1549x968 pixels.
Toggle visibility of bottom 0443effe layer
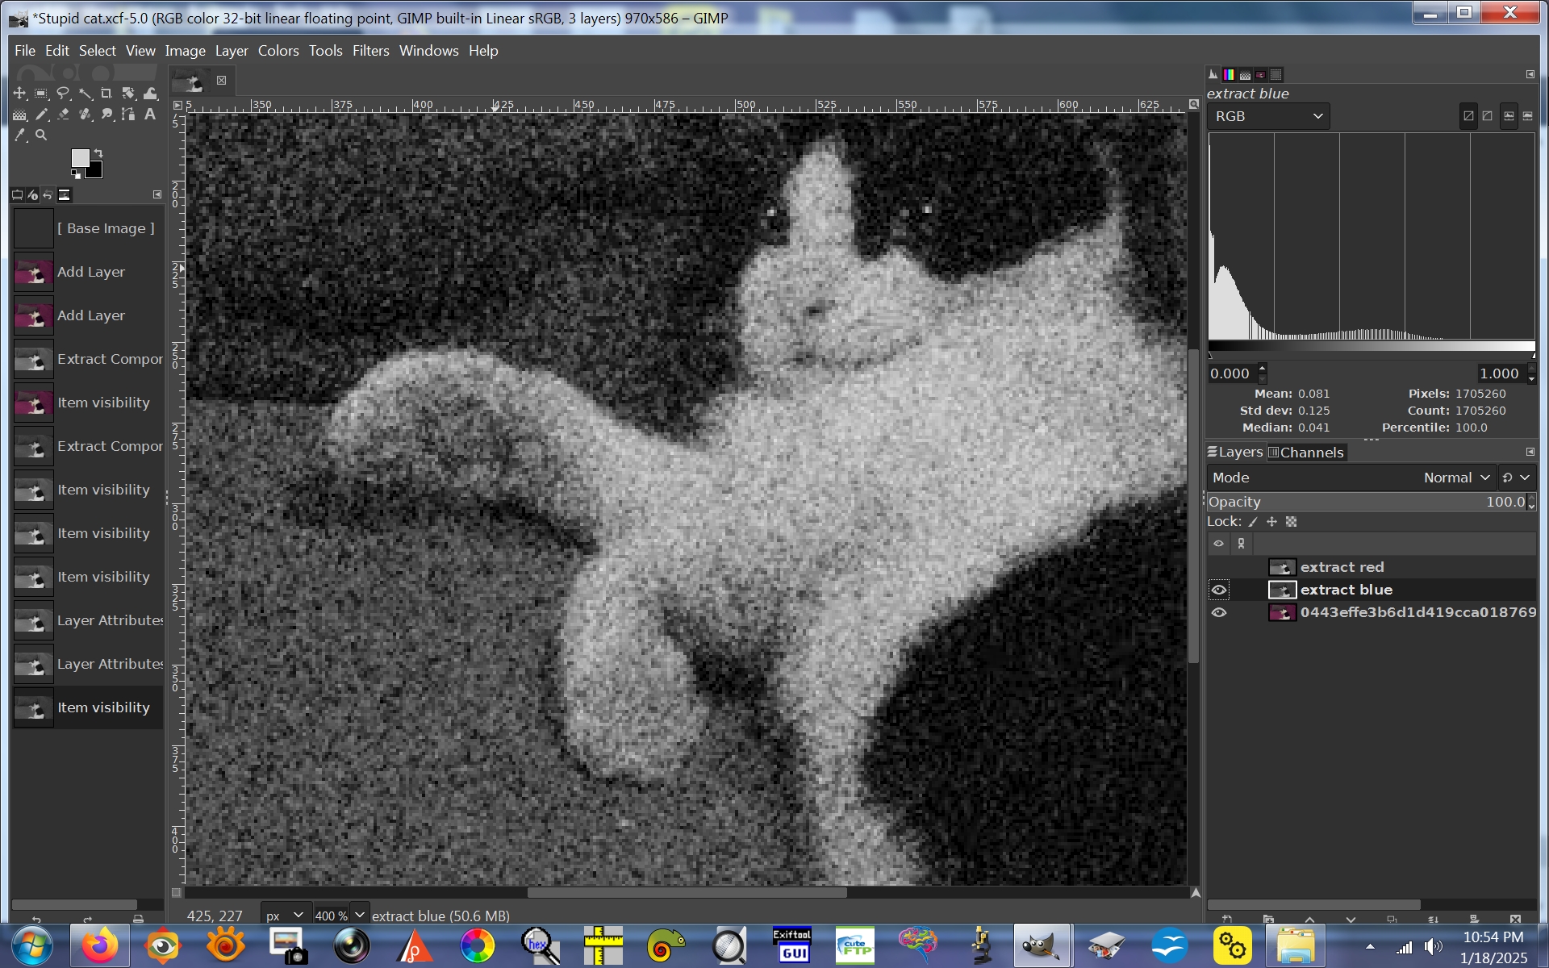[x=1219, y=613]
